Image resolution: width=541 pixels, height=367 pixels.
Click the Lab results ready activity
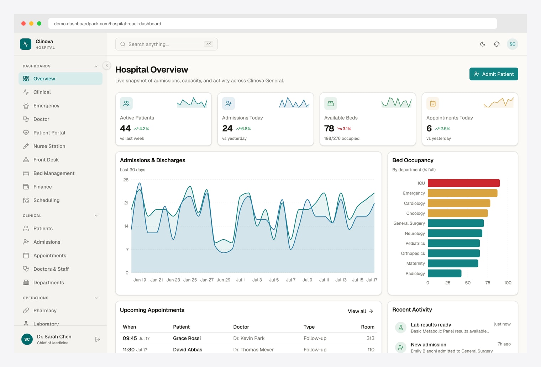(453, 328)
